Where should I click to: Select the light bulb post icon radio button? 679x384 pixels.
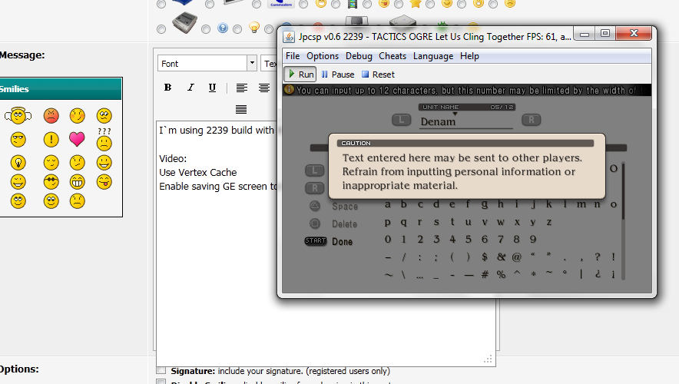point(238,29)
